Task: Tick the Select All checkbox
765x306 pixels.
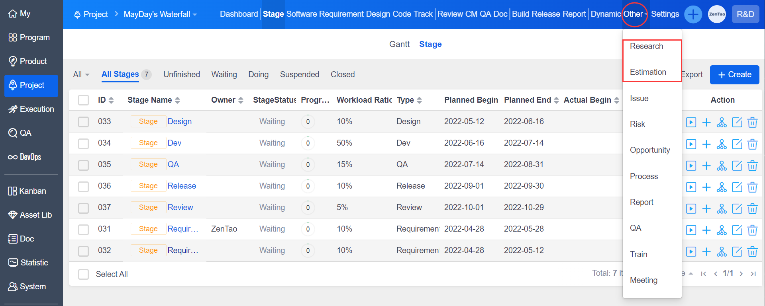Action: (x=84, y=274)
